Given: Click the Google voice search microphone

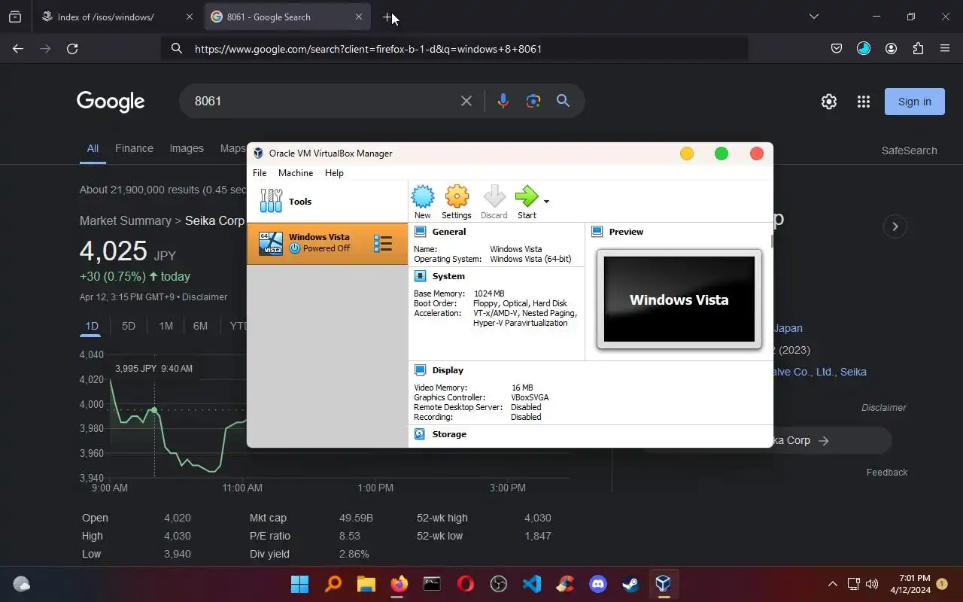Looking at the screenshot, I should [503, 101].
